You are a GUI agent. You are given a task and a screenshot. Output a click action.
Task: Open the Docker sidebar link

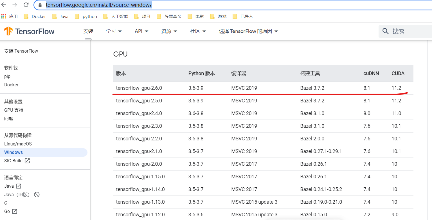11,85
